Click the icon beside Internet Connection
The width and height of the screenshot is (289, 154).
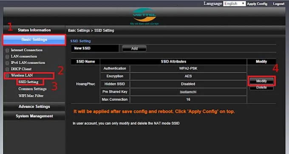coord(7,50)
